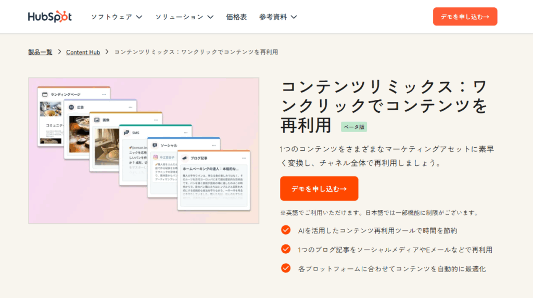Open the ランディングページ card options dots

[104, 95]
